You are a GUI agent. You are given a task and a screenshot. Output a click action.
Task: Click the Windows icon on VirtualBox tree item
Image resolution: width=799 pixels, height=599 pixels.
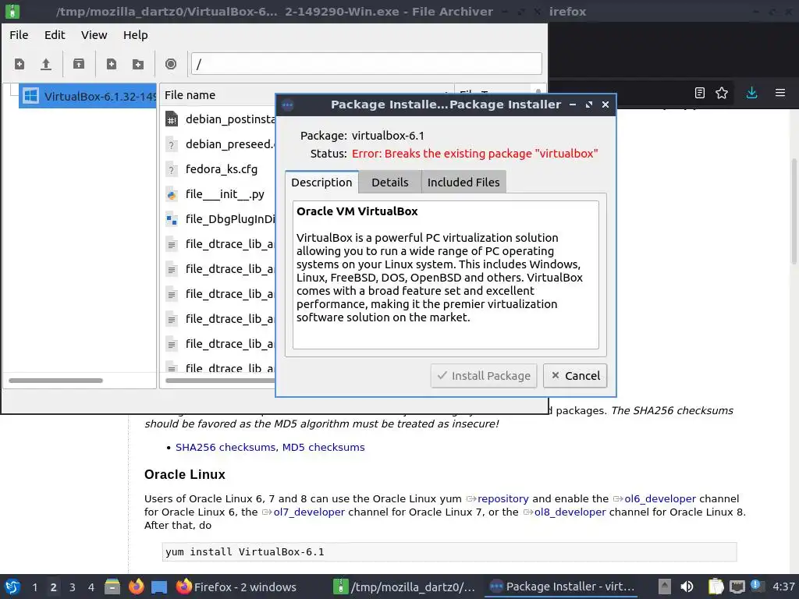pyautogui.click(x=31, y=96)
